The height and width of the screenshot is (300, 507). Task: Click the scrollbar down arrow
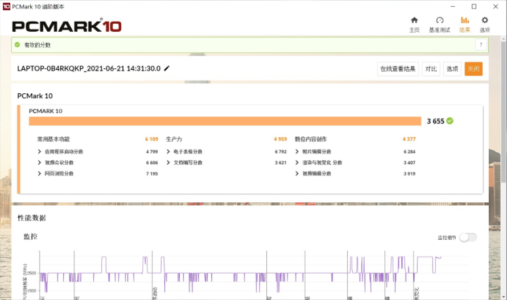504,297
